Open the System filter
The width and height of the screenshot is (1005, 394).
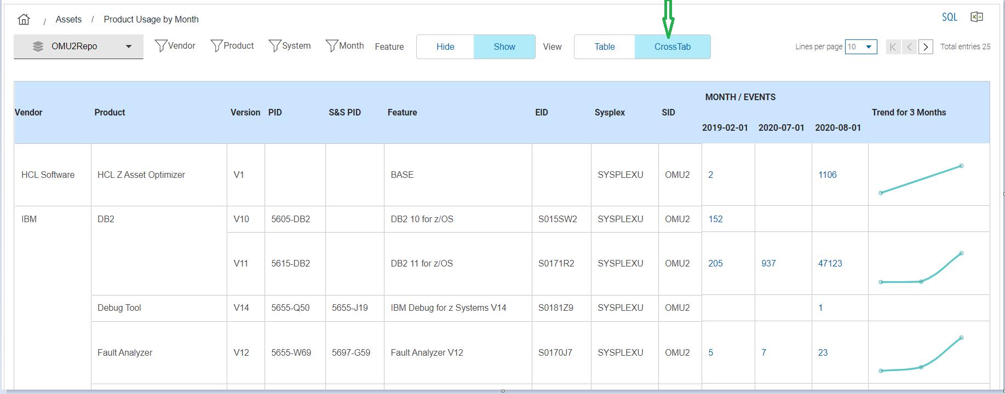click(290, 46)
